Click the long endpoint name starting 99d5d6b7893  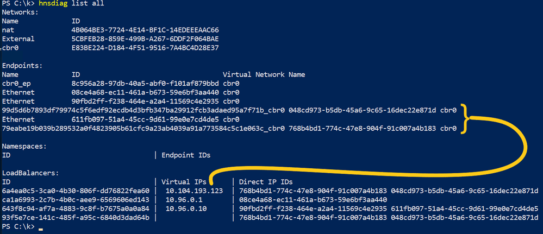point(143,110)
